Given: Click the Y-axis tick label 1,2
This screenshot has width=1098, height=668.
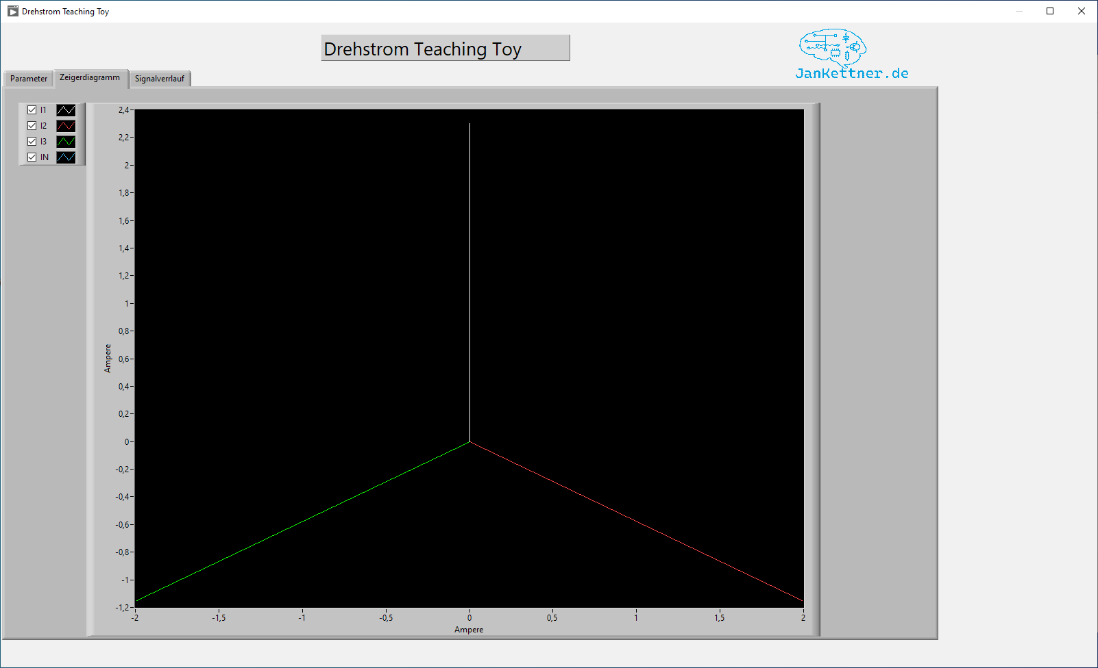Looking at the screenshot, I should coord(123,275).
